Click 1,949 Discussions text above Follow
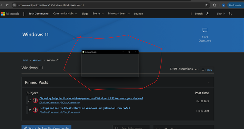This screenshot has width=244, height=129. [x=181, y=69]
